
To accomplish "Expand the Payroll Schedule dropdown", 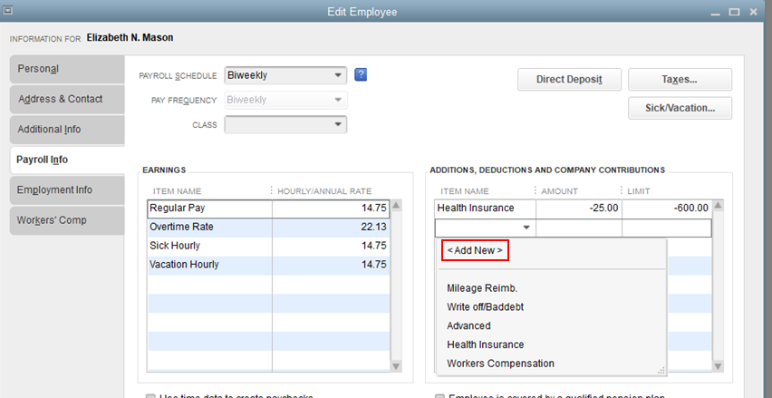I will [338, 75].
